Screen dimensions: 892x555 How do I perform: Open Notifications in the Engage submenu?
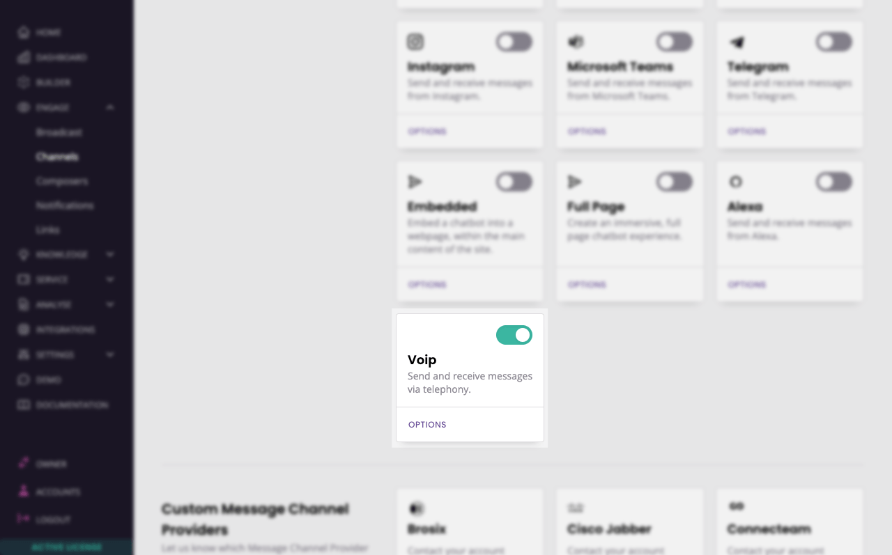(65, 205)
